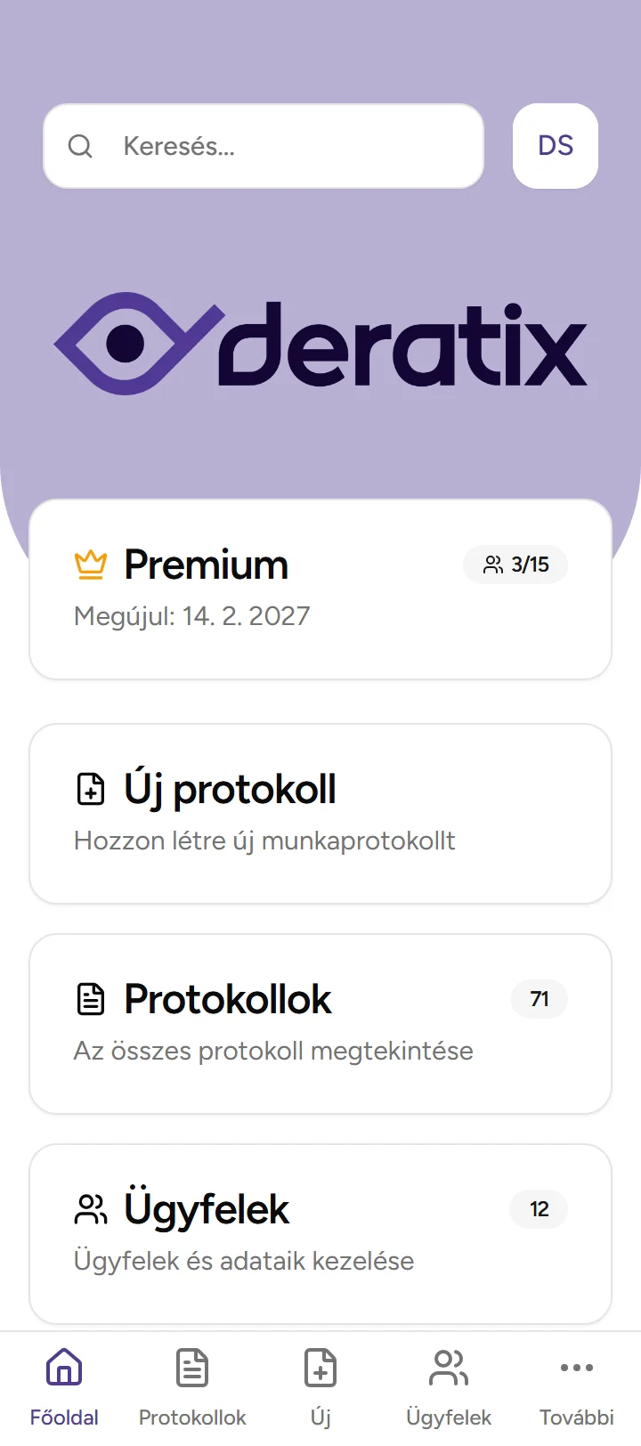Tap the 71 counter badge
This screenshot has width=641, height=1446.
pos(539,998)
